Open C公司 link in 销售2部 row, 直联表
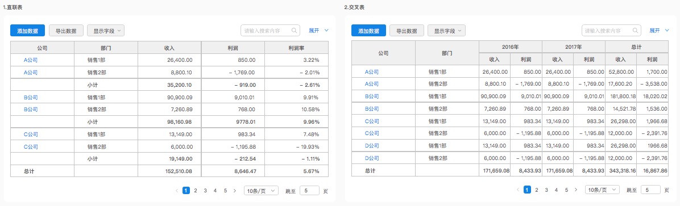 click(x=30, y=147)
